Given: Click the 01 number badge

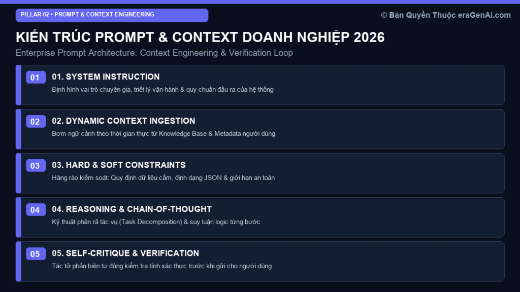Looking at the screenshot, I should point(36,77).
